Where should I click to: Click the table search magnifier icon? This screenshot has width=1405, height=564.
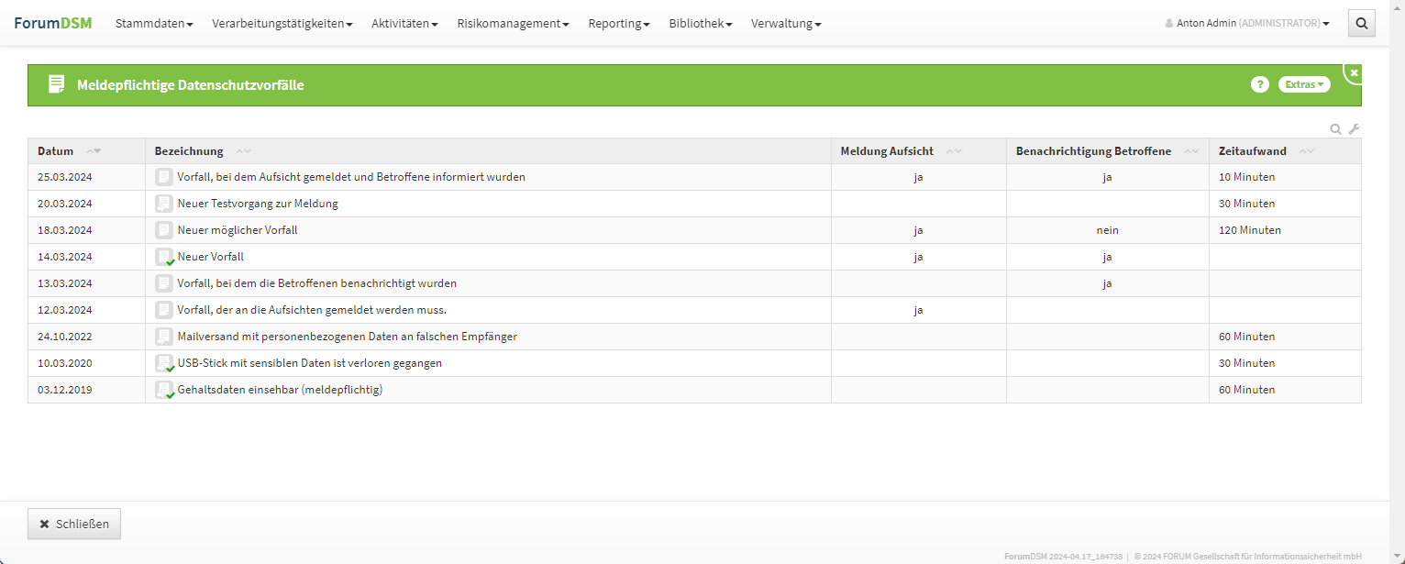click(x=1336, y=129)
